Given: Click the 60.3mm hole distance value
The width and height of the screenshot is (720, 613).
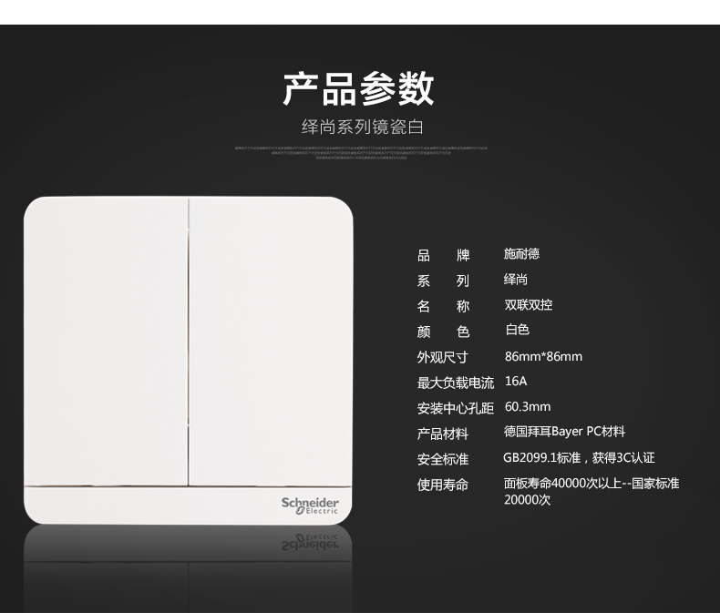Looking at the screenshot, I should (527, 407).
